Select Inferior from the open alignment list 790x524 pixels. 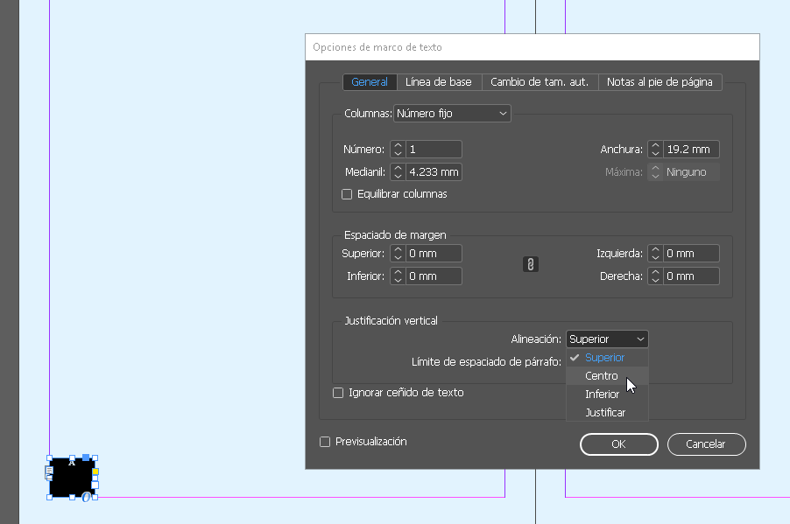(602, 394)
